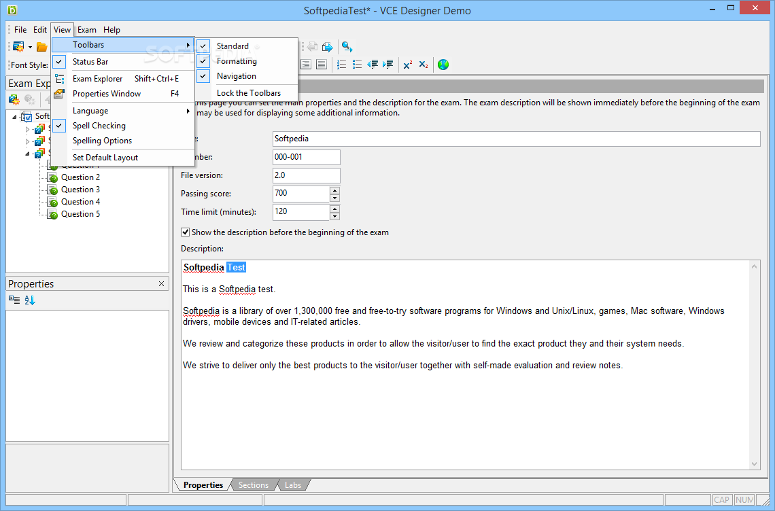Collapse the root Soft exam tree node
The height and width of the screenshot is (511, 775).
point(14,117)
